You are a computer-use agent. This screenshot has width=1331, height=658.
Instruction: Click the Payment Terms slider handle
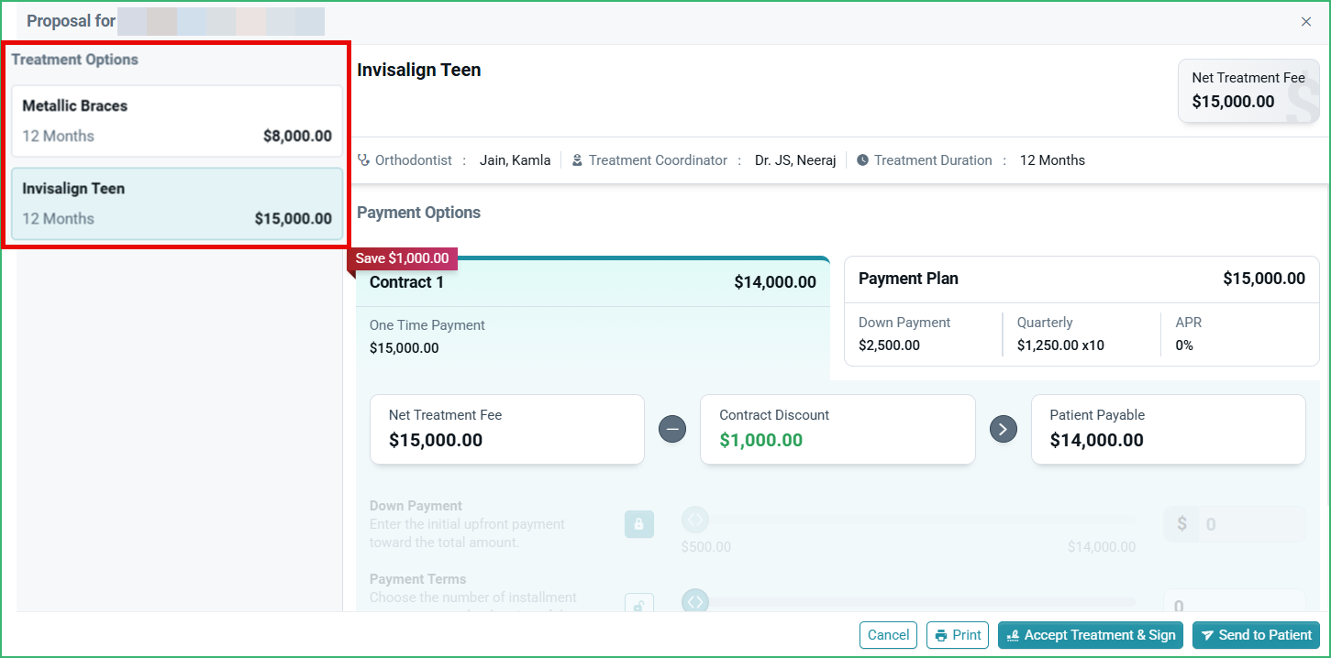point(694,602)
